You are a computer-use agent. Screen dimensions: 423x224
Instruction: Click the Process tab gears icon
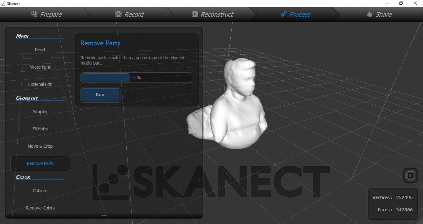[x=284, y=14]
